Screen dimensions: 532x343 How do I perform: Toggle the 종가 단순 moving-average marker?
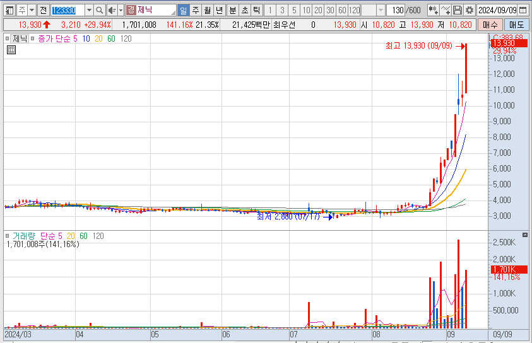(33, 38)
